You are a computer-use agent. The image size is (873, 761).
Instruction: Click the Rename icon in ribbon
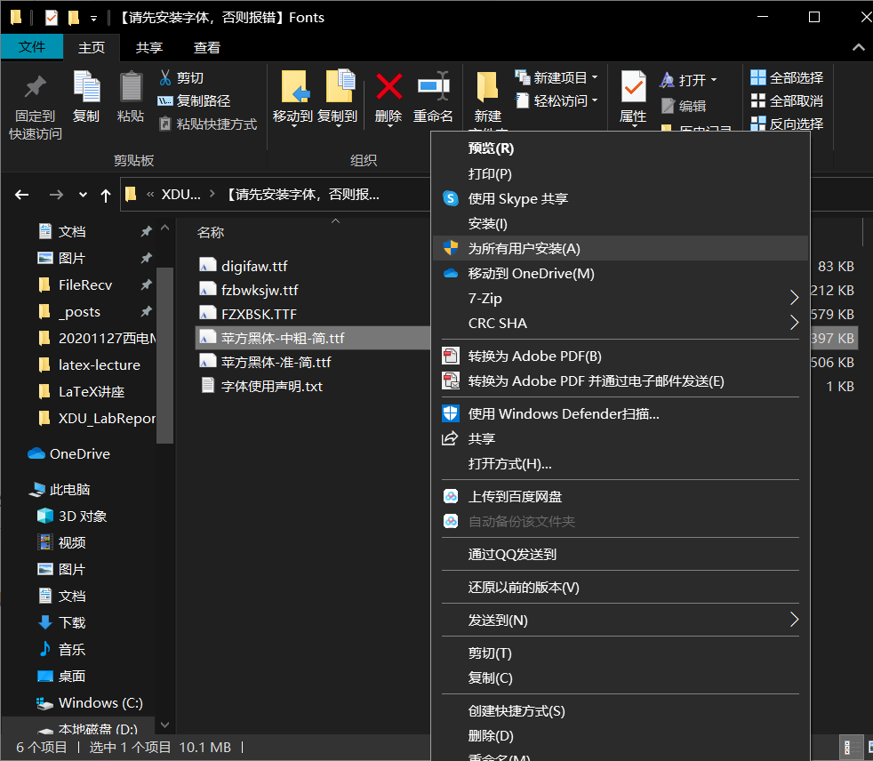pos(433,87)
